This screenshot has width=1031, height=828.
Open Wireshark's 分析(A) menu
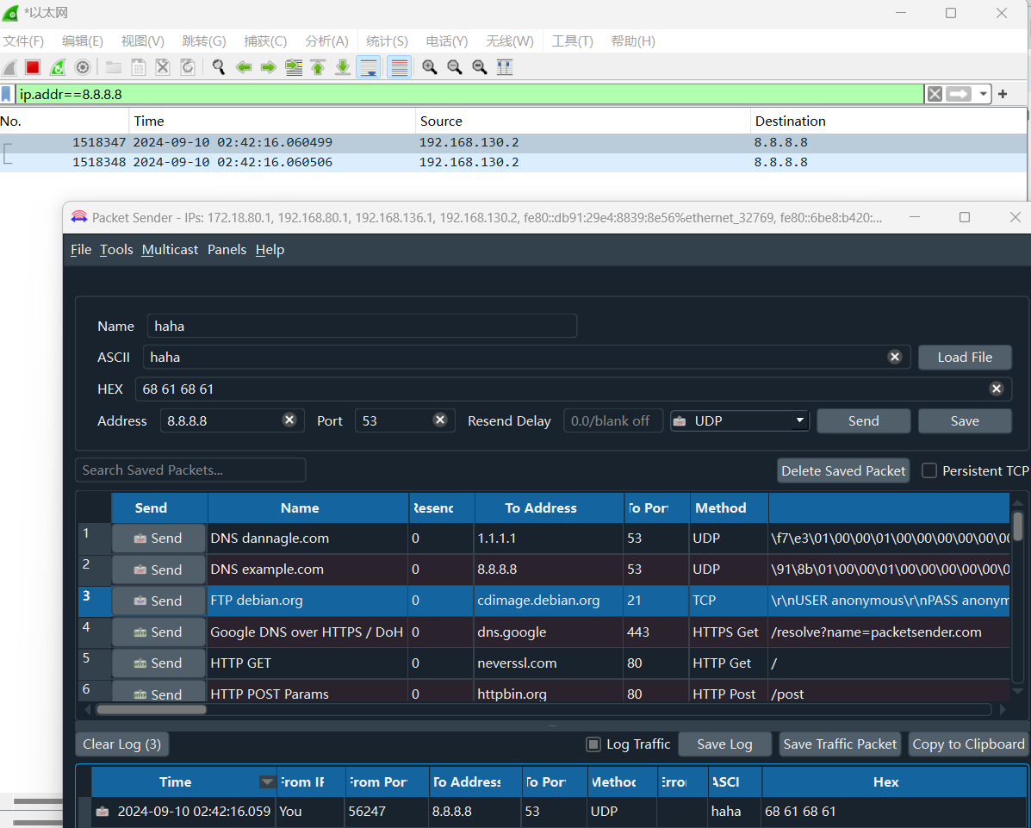[326, 41]
